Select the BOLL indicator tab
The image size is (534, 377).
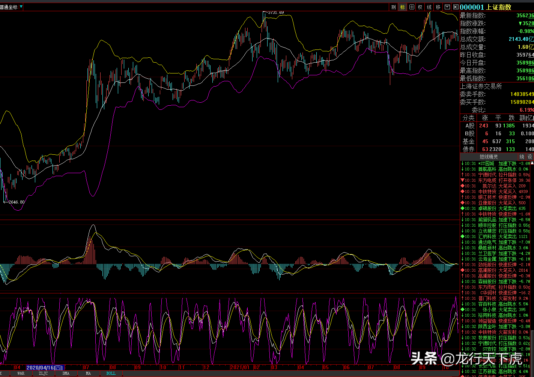pyautogui.click(x=111, y=374)
